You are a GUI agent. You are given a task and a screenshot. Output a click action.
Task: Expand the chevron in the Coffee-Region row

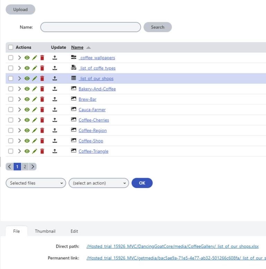(19, 131)
